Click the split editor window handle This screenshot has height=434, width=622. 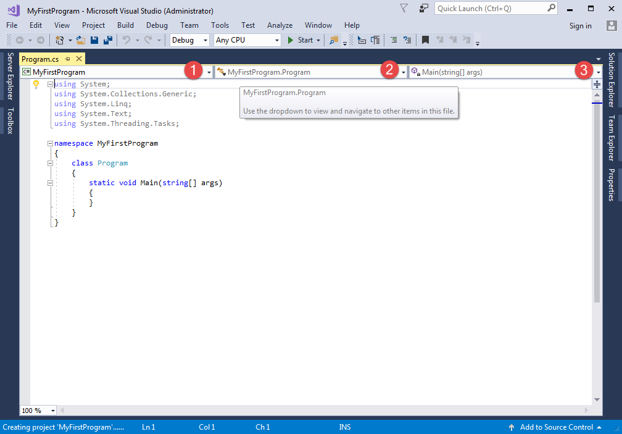[597, 84]
